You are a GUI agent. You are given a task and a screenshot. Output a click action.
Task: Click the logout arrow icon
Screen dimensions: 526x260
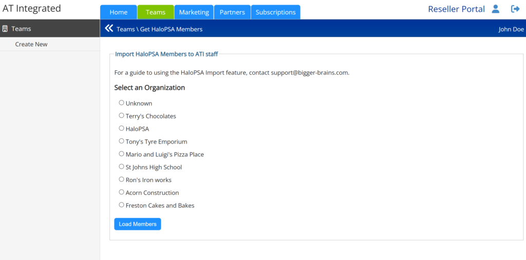(x=515, y=9)
